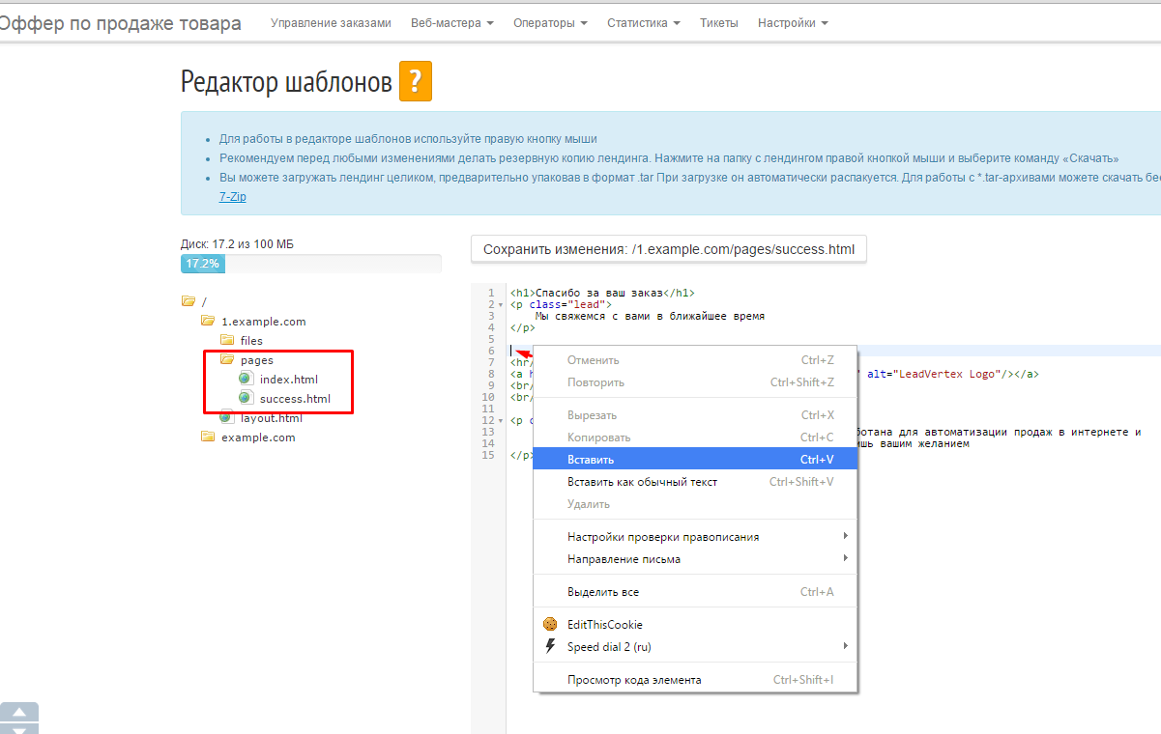Image resolution: width=1161 pixels, height=734 pixels.
Task: Click the files folder icon
Action: (226, 340)
